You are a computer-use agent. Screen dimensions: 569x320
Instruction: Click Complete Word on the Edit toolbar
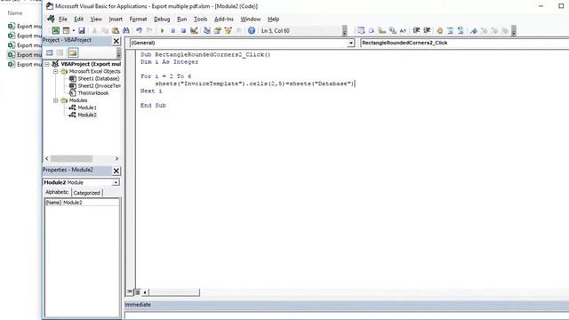[x=403, y=31]
